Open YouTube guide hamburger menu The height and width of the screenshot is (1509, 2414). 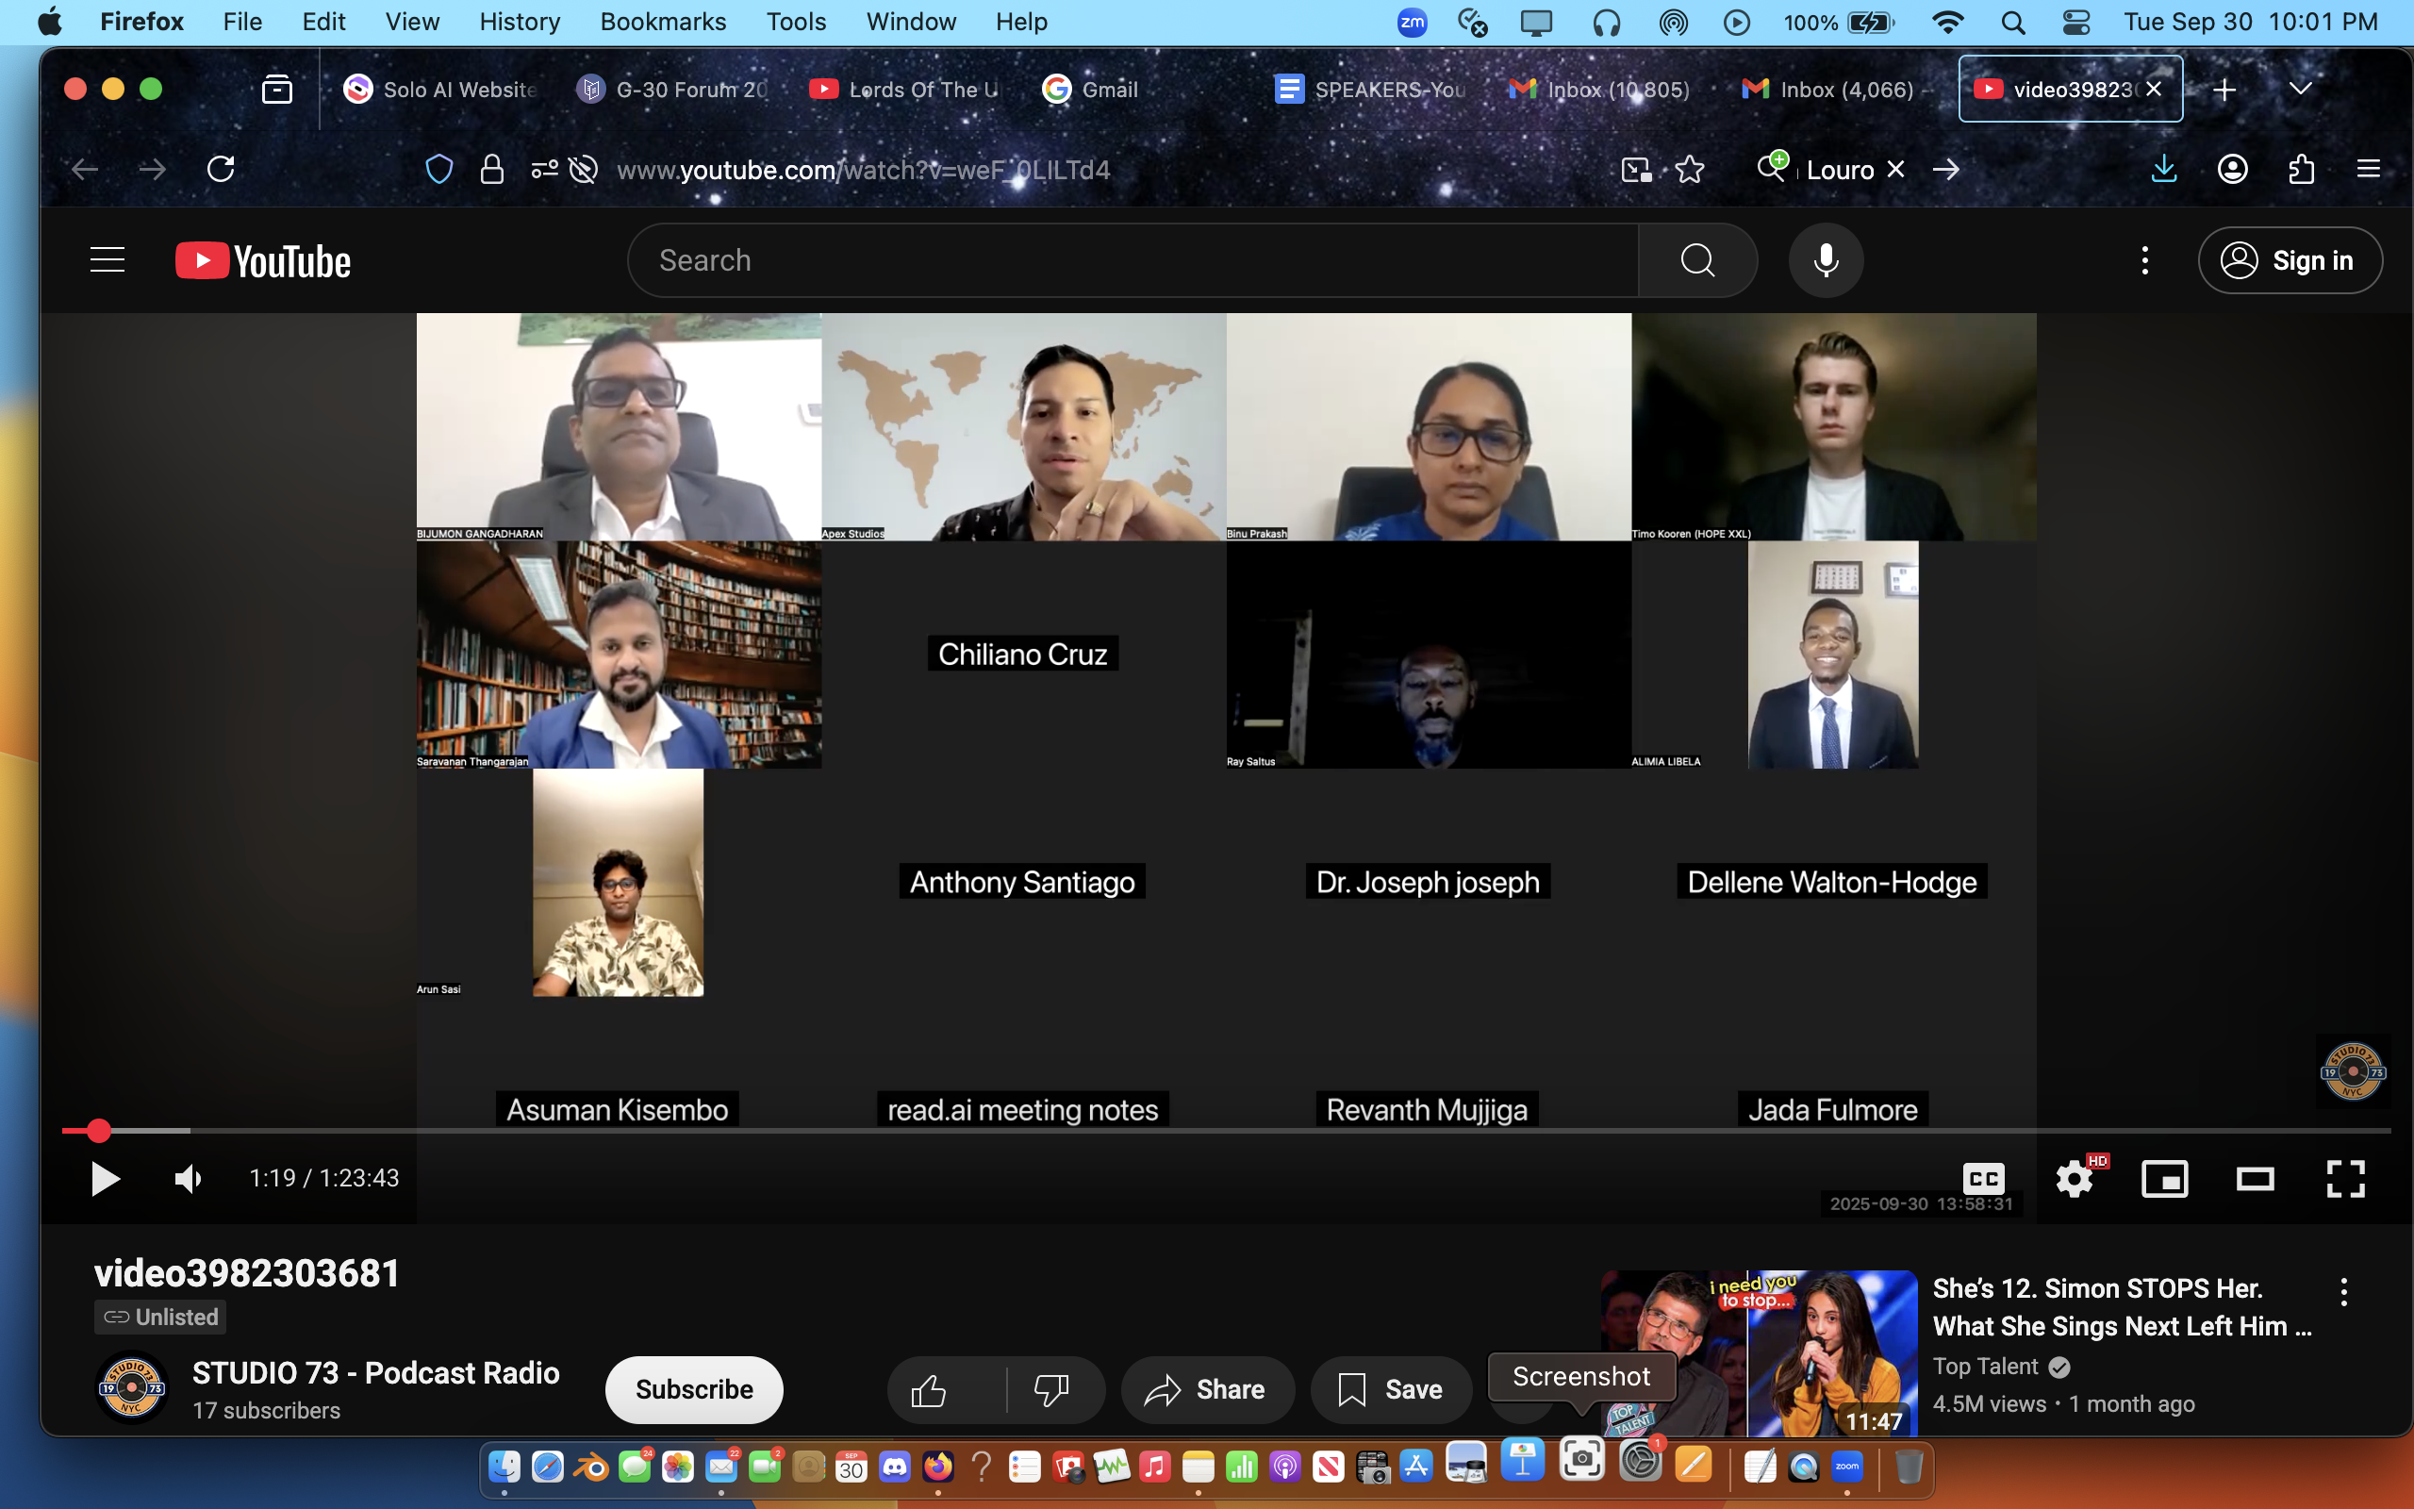click(x=107, y=260)
